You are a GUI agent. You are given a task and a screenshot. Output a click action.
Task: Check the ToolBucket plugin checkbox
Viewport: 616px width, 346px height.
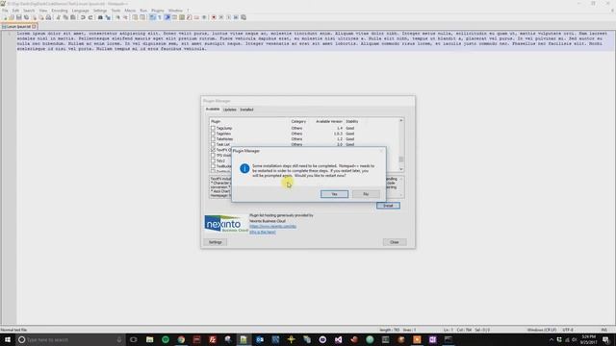click(213, 166)
